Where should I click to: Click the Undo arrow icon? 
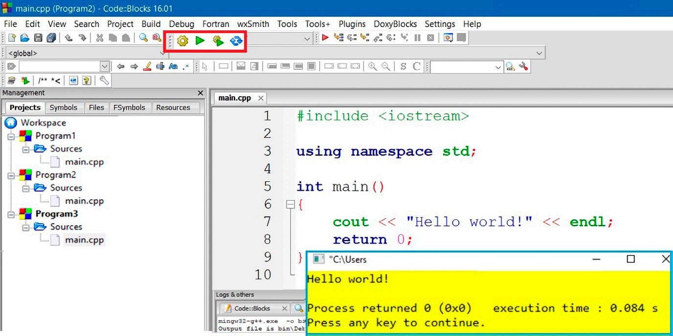click(x=69, y=38)
